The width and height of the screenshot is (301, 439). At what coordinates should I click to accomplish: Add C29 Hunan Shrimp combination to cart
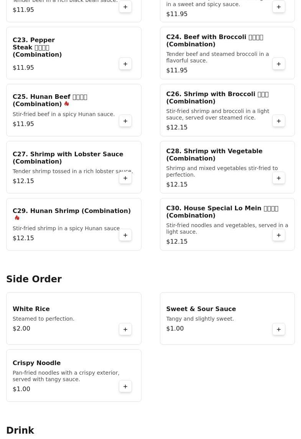pyautogui.click(x=125, y=235)
